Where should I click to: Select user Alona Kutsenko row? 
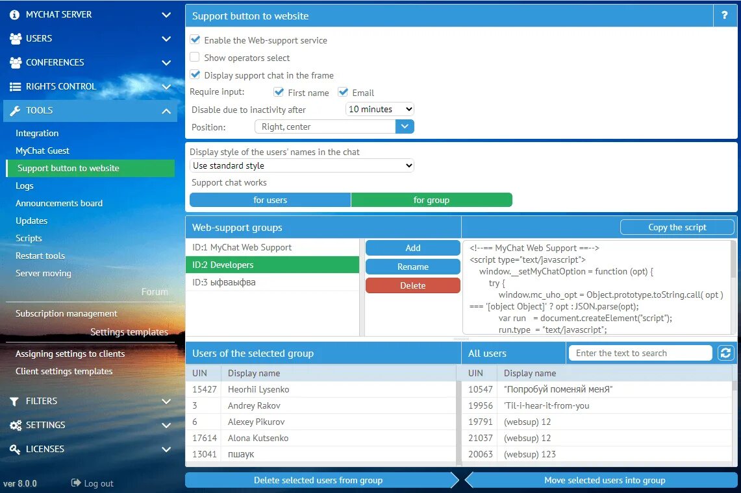coord(321,438)
